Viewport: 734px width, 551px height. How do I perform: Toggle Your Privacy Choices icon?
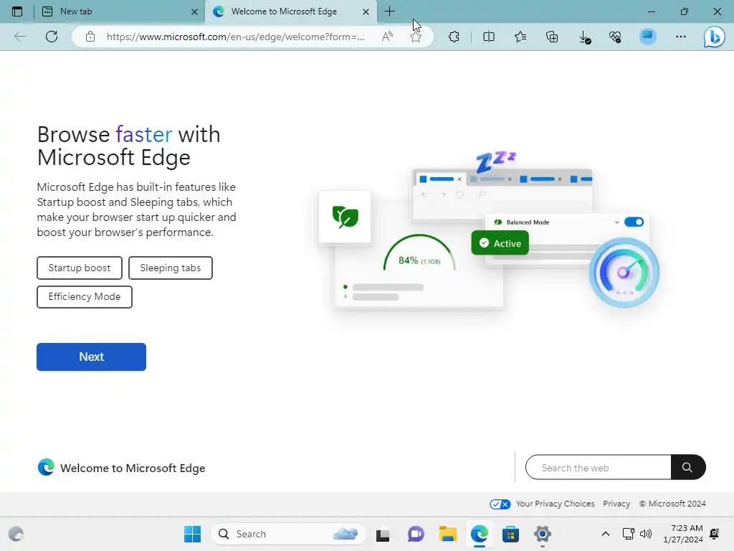[x=500, y=504]
